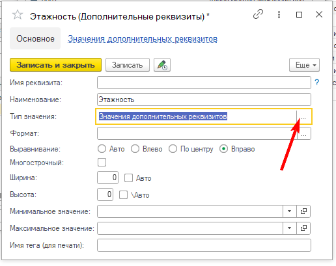Click the pencil with clock icon button

tap(162, 65)
